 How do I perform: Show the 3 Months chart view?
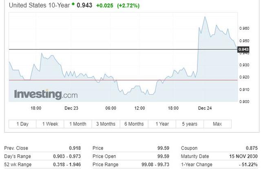click(x=106, y=124)
